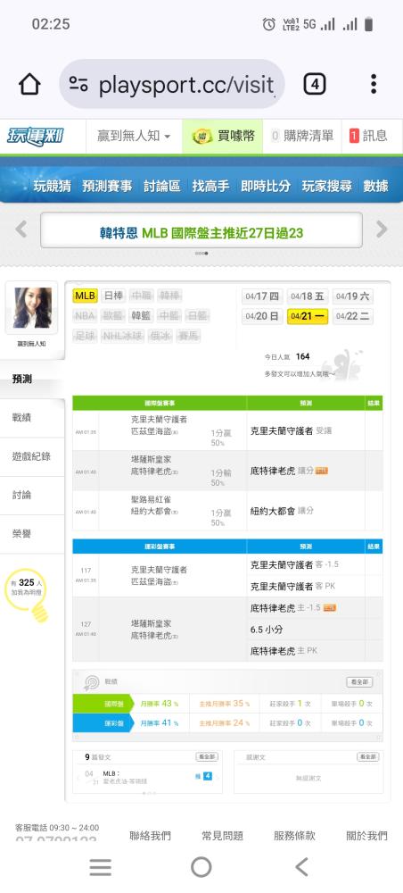Open the 預測 sidebar tab
This screenshot has width=403, height=893.
(x=32, y=379)
